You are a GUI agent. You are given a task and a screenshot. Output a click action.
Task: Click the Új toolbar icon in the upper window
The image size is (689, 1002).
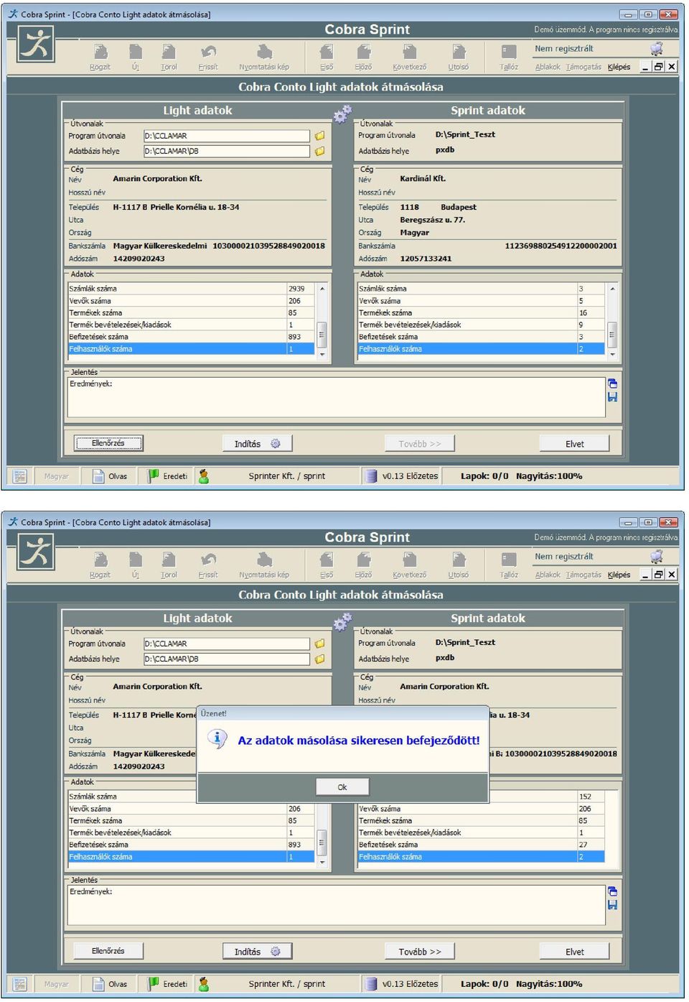coord(136,52)
